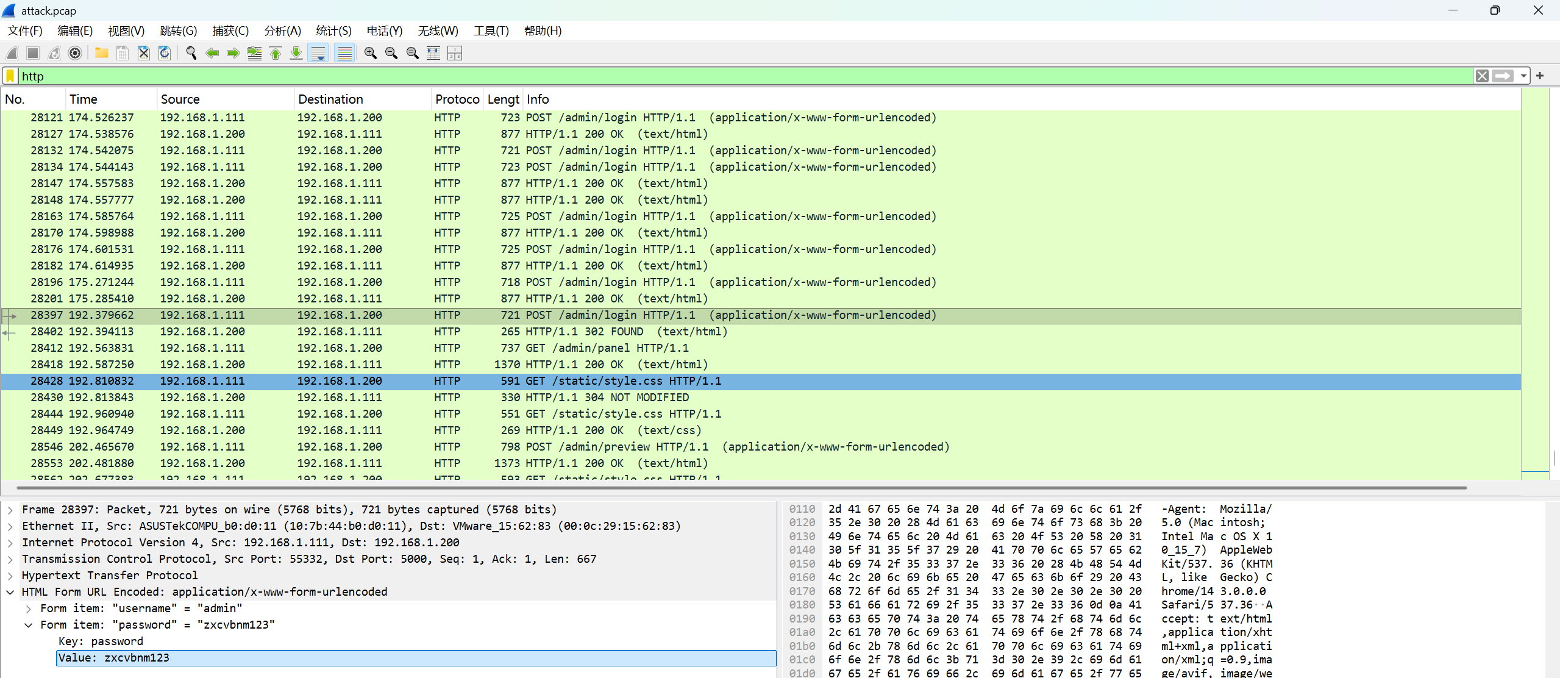Clear the display filter with X button
This screenshot has width=1560, height=678.
point(1482,76)
